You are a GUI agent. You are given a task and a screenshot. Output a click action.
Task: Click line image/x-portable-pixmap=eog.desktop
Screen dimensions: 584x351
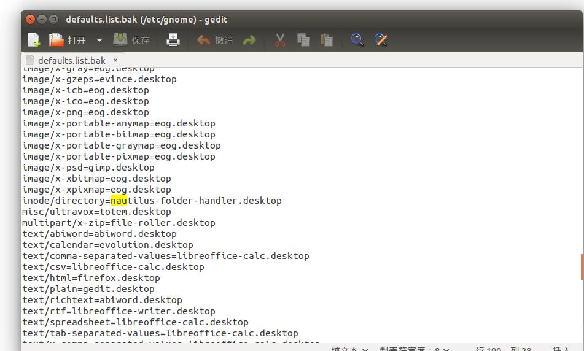click(x=119, y=156)
